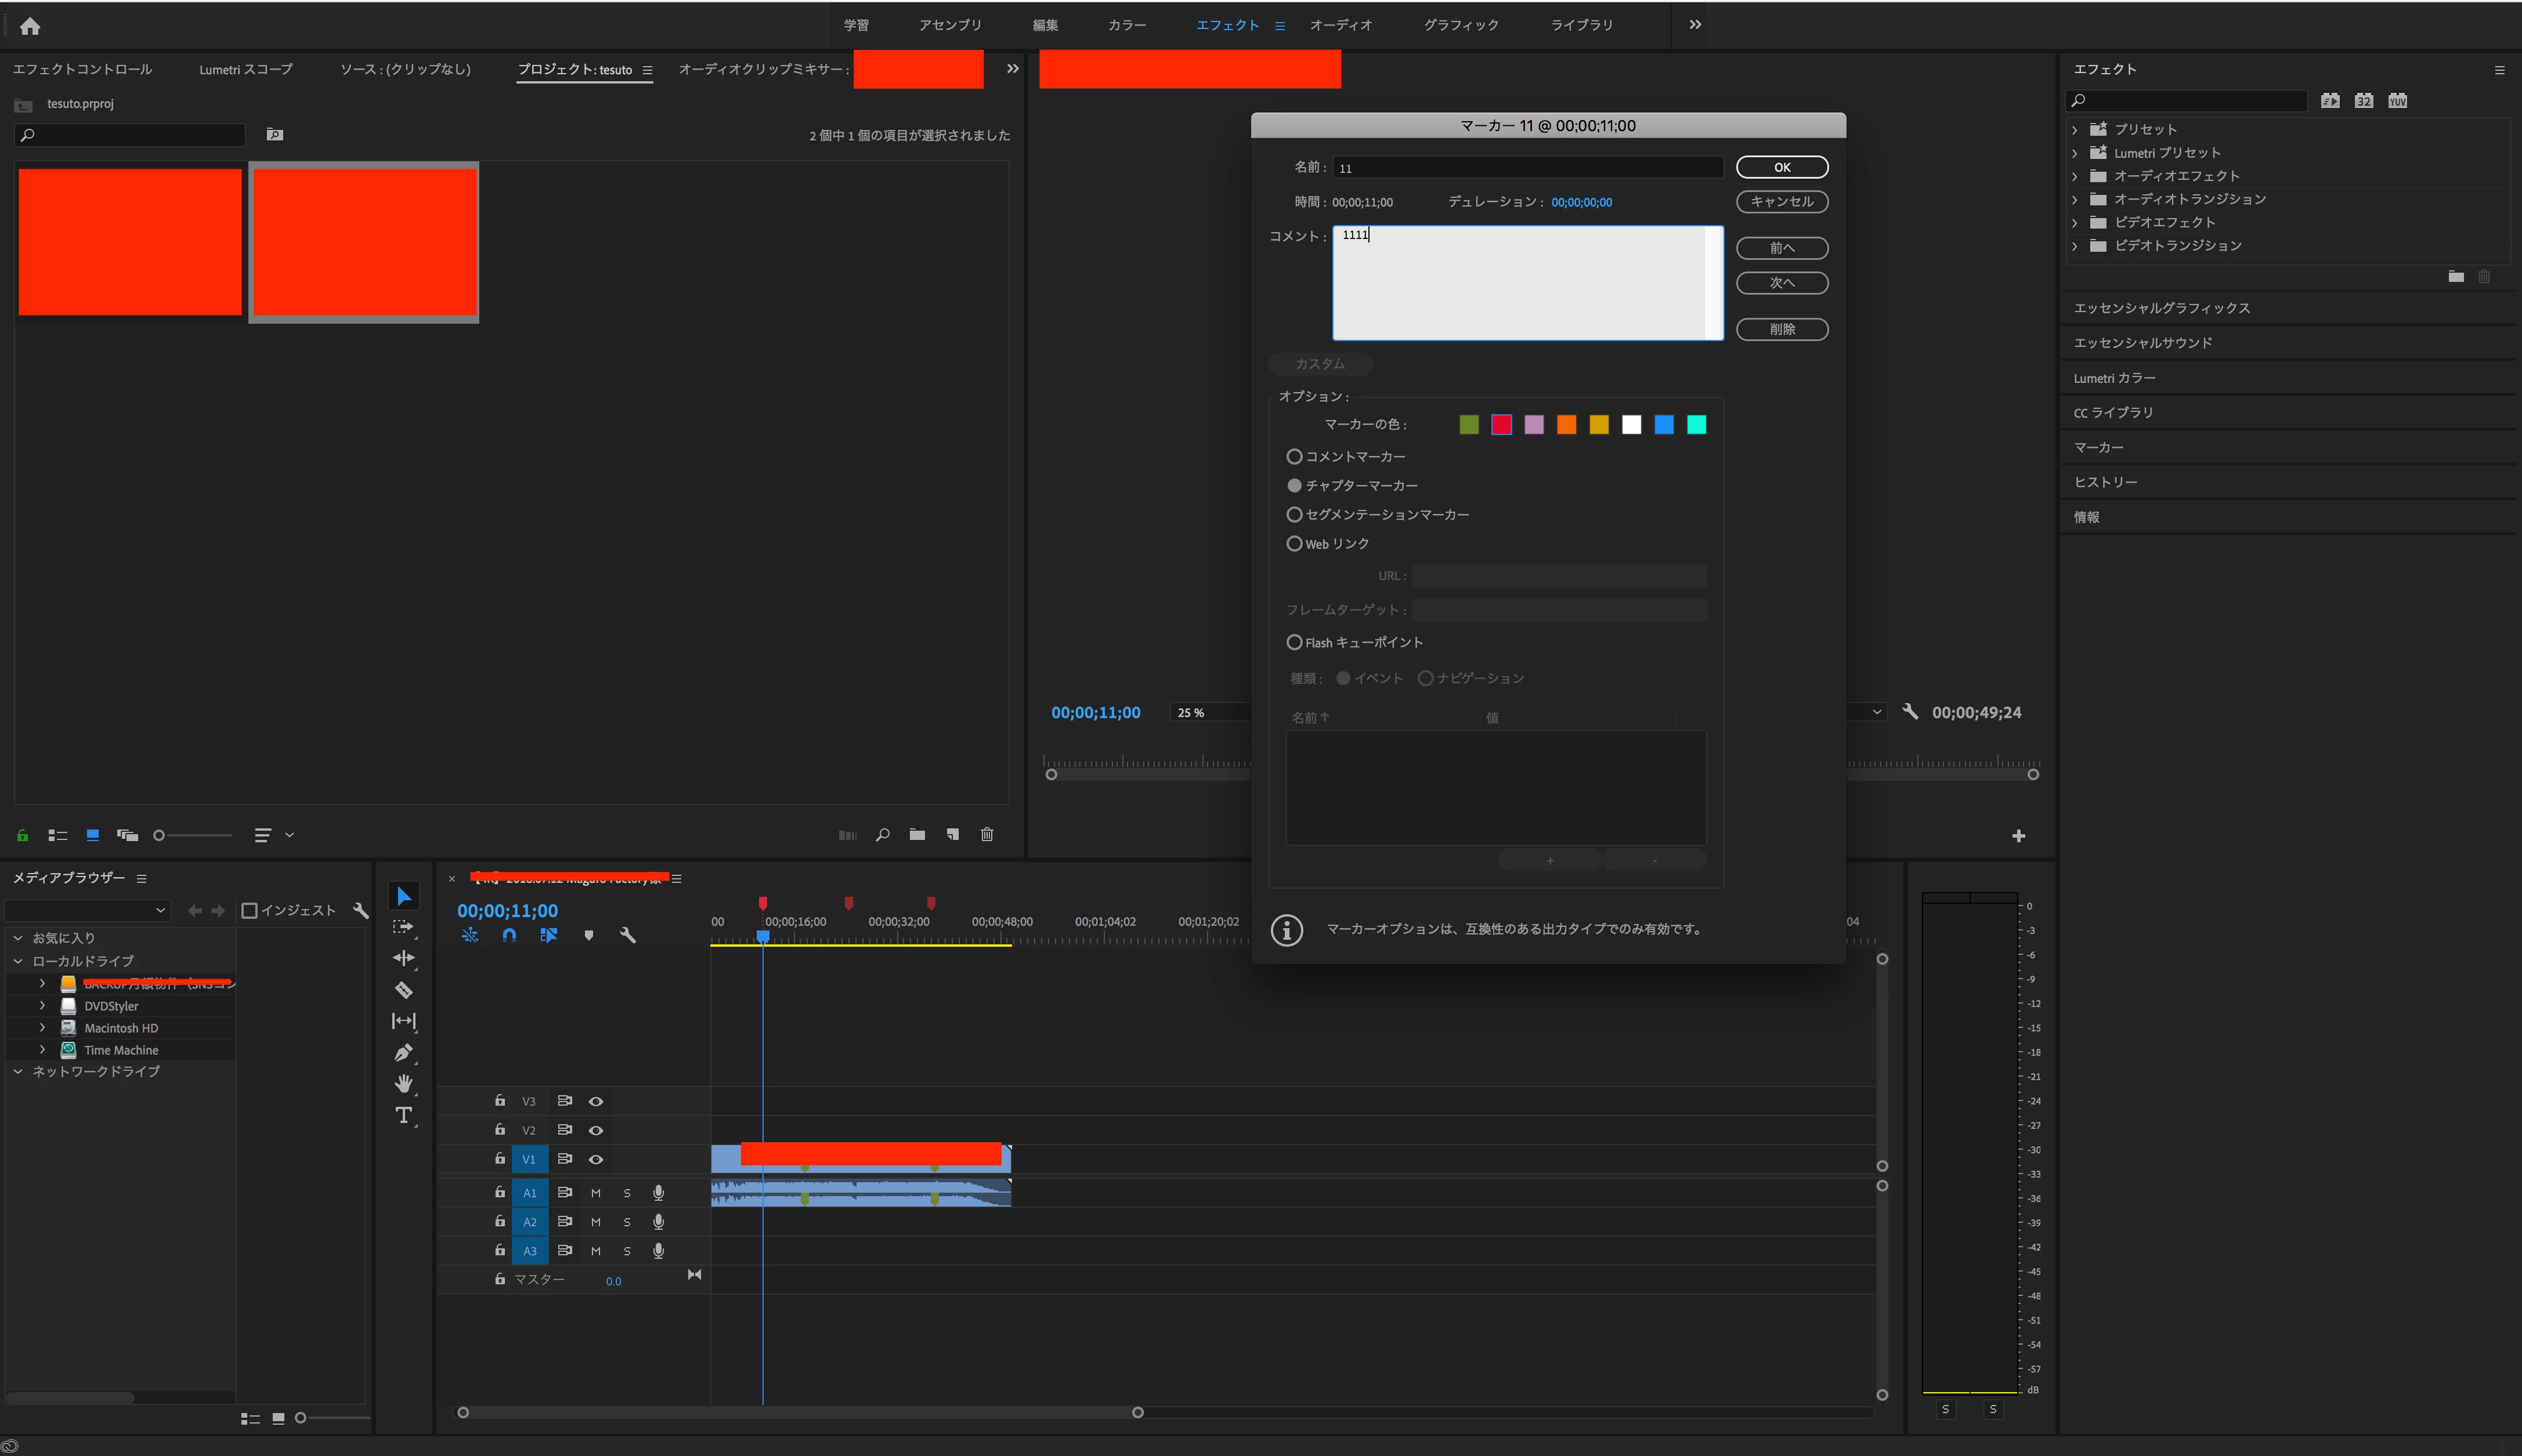Select the Hand tool
2522x1456 pixels.
403,1083
